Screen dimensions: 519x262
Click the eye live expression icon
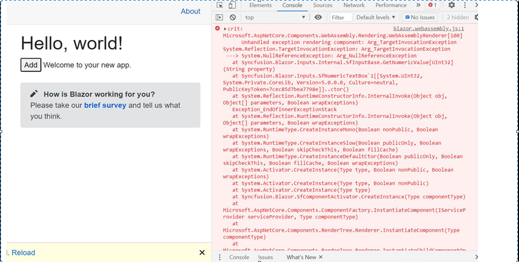click(318, 18)
